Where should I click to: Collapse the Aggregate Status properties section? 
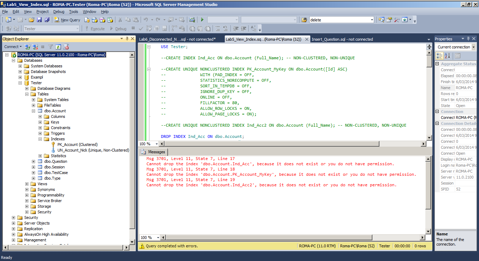coord(438,64)
